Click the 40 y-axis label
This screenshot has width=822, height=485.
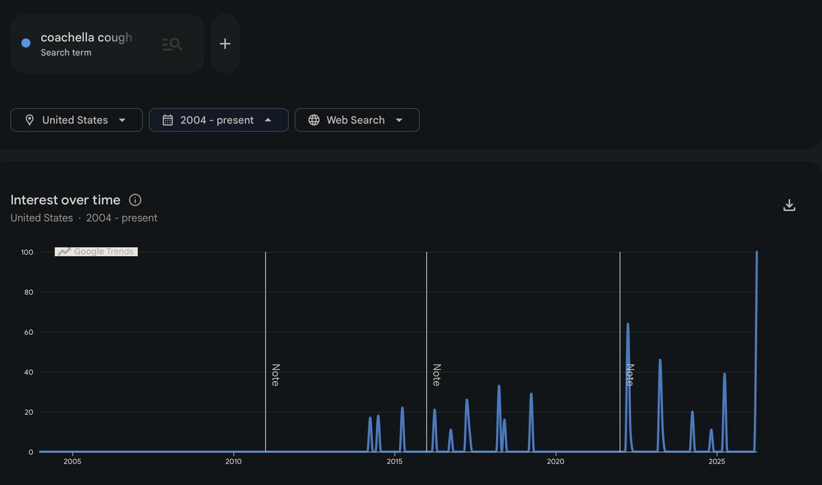29,373
